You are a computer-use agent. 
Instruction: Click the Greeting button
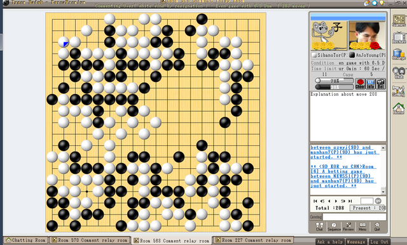click(316, 217)
